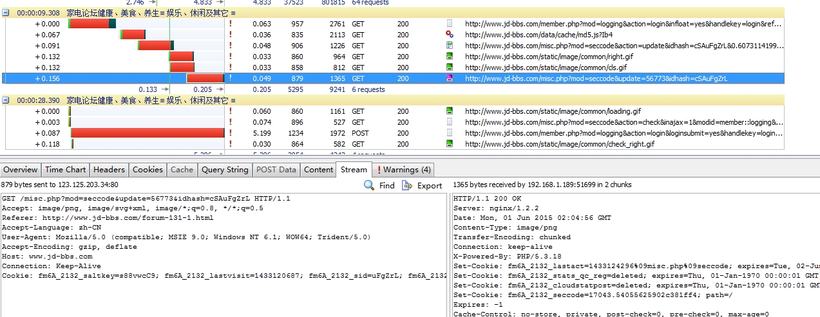The height and width of the screenshot is (317, 820).
Task: Switch to the Time Chart tab
Action: coord(65,170)
